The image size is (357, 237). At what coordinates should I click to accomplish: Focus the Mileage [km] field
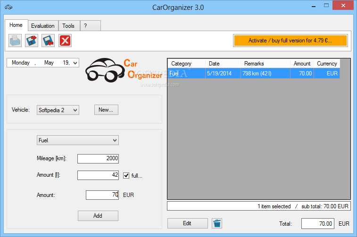click(x=98, y=158)
